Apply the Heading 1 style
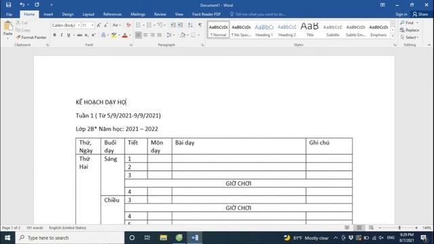 pos(264,30)
